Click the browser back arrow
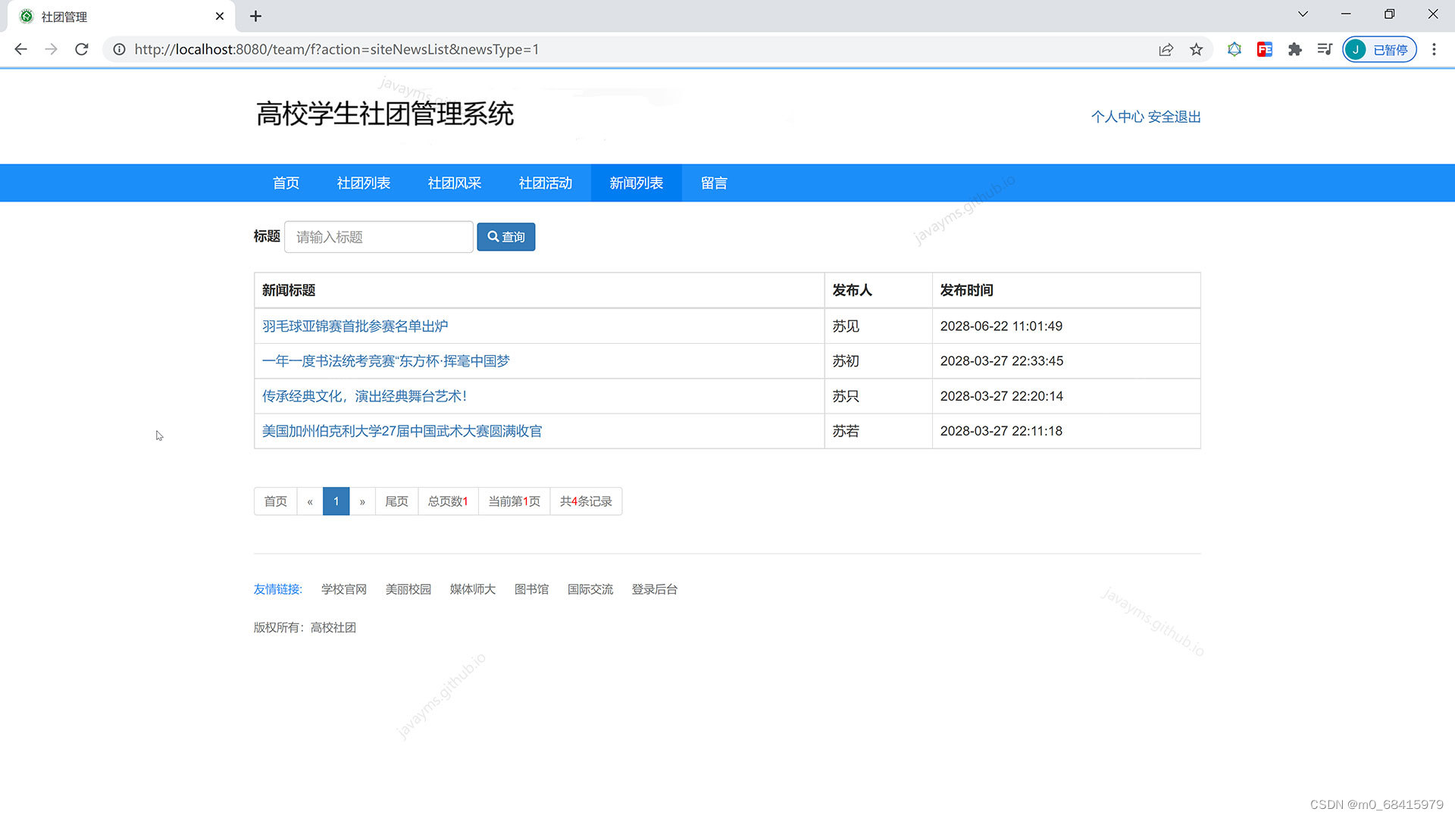1455x818 pixels. tap(20, 49)
